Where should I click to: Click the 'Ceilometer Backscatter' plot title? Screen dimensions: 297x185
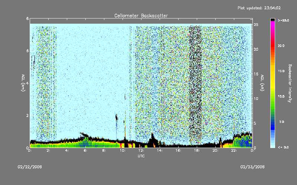pos(141,16)
